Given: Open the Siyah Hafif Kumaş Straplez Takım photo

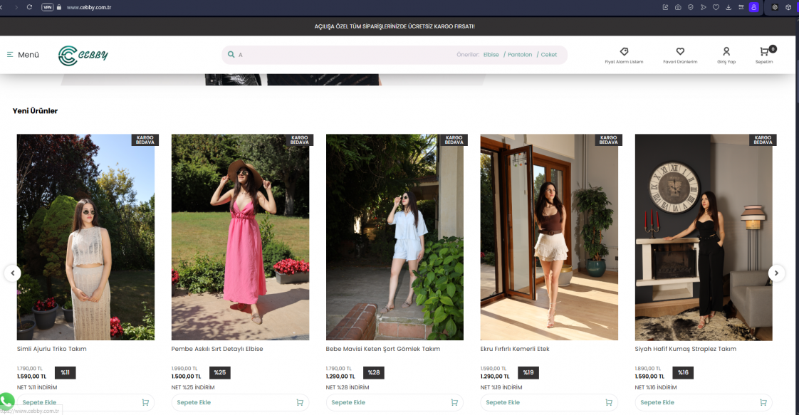Looking at the screenshot, I should pos(704,237).
